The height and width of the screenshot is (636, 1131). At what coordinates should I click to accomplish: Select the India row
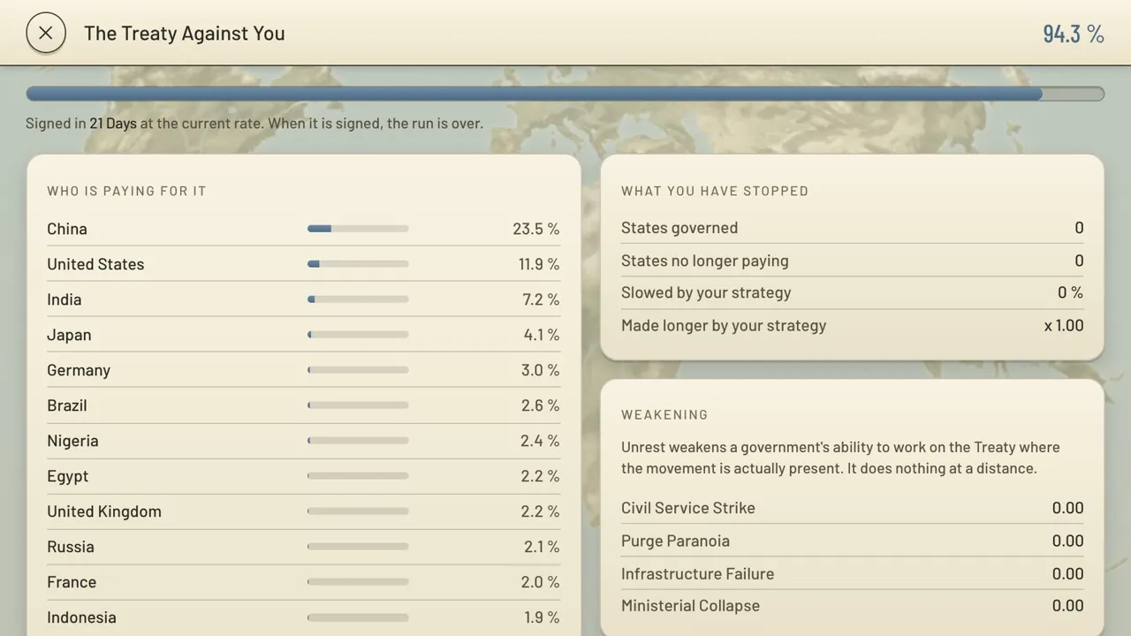304,299
